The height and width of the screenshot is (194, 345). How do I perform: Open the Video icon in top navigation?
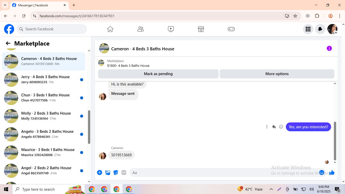171,29
